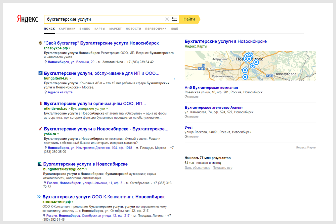Click favicon of buhgalterskieyslygi.com result
This screenshot has width=336, height=224.
pyautogui.click(x=40, y=164)
